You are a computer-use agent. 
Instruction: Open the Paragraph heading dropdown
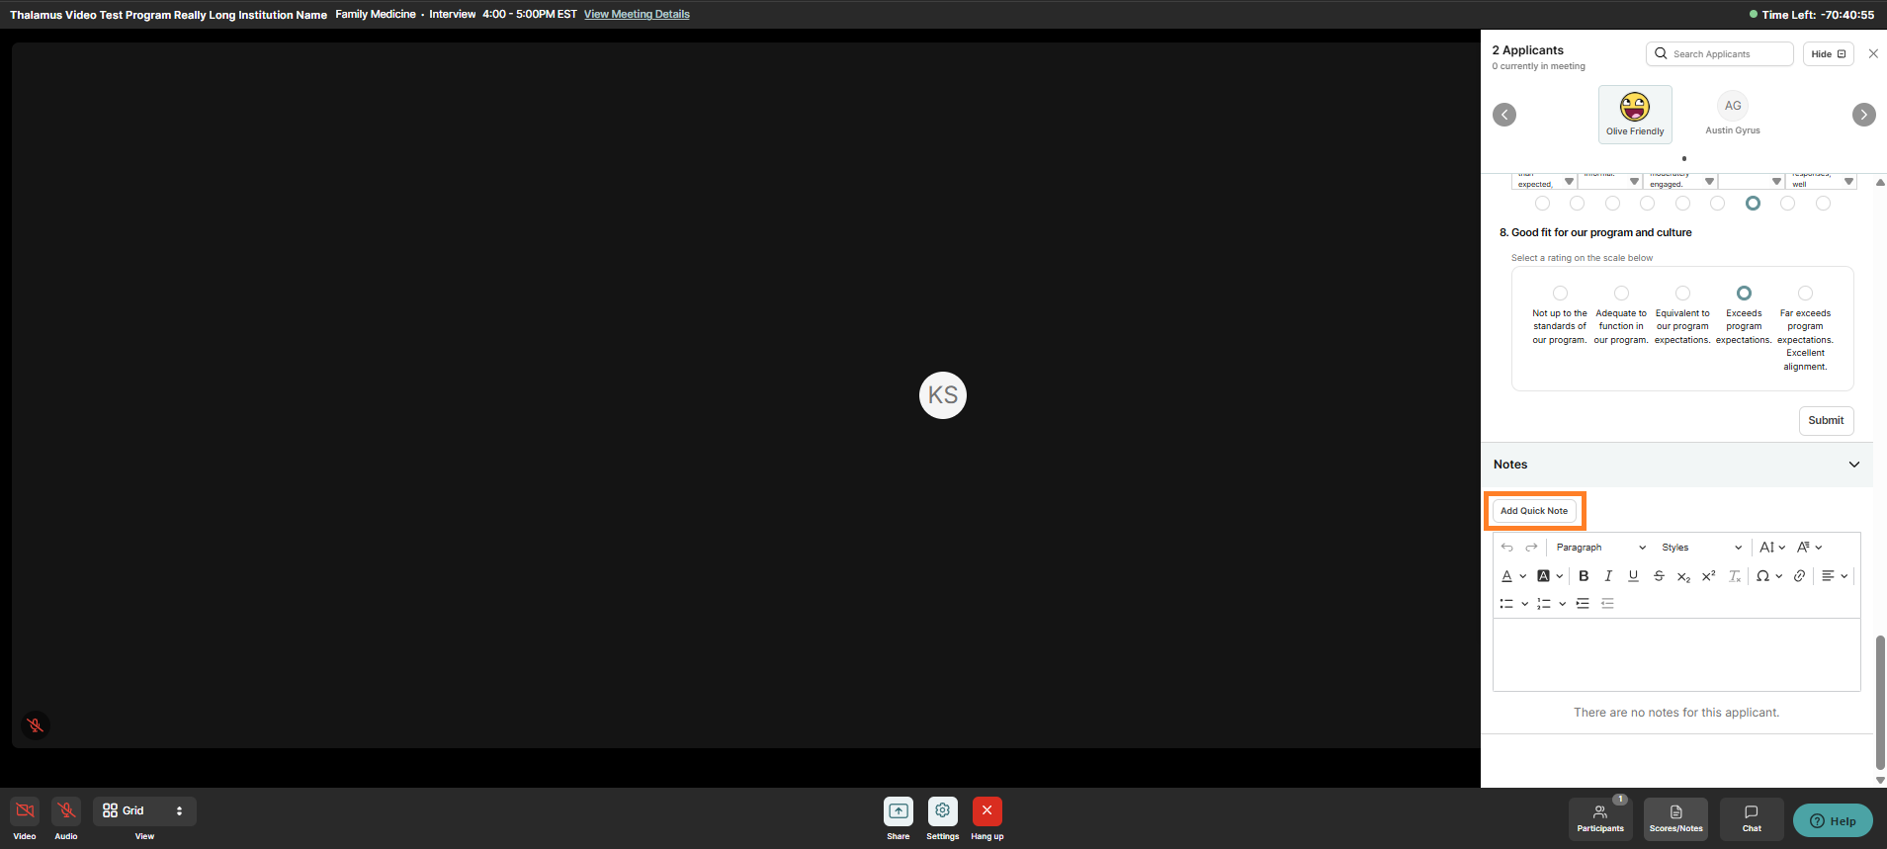(1600, 548)
